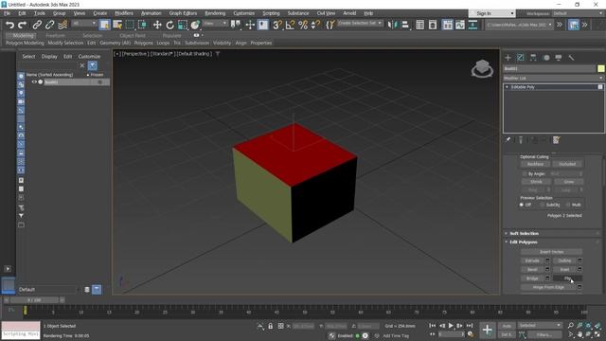Toggle the 3D Snaps icon
This screenshot has height=341, width=606.
(x=276, y=25)
